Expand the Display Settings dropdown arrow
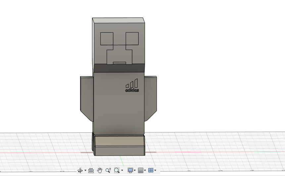 (x=135, y=170)
